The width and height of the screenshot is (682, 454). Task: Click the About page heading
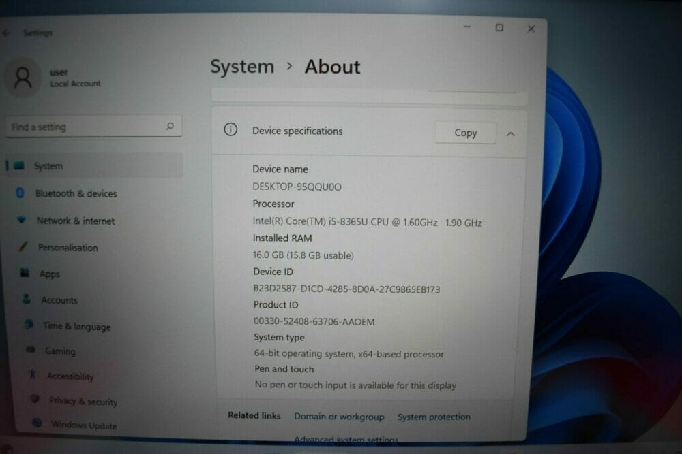coord(332,67)
